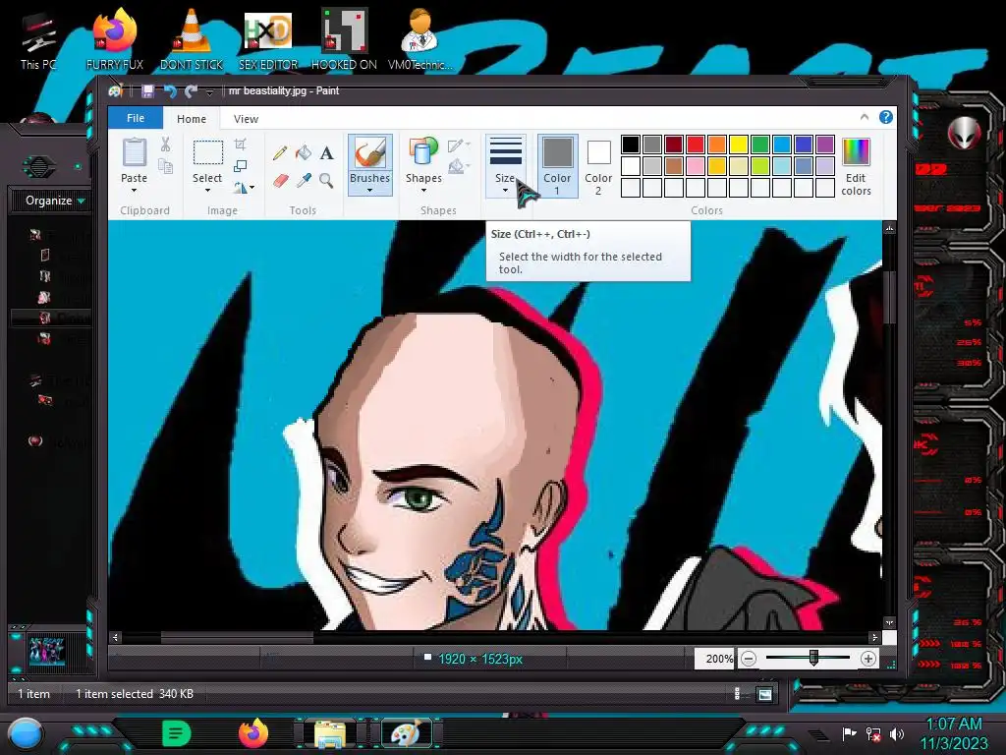Click the Save icon in title bar
This screenshot has height=755, width=1006.
[147, 91]
